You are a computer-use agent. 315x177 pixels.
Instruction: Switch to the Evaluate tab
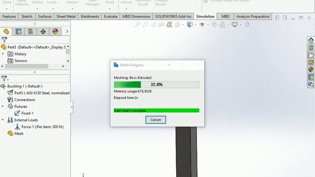click(x=110, y=16)
